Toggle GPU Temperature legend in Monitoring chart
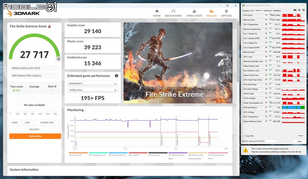Screen dimensions: 308x179 (118, 154)
